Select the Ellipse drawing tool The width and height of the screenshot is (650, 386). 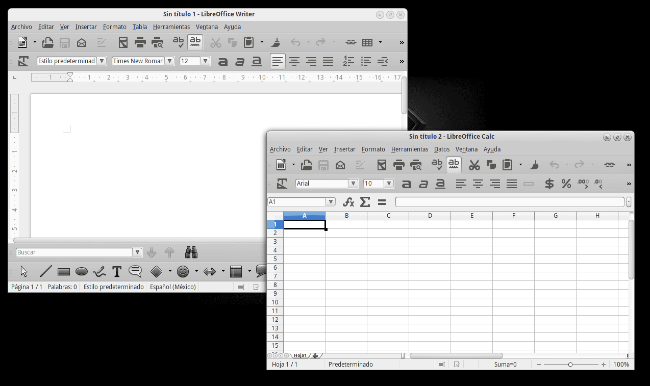pos(82,272)
